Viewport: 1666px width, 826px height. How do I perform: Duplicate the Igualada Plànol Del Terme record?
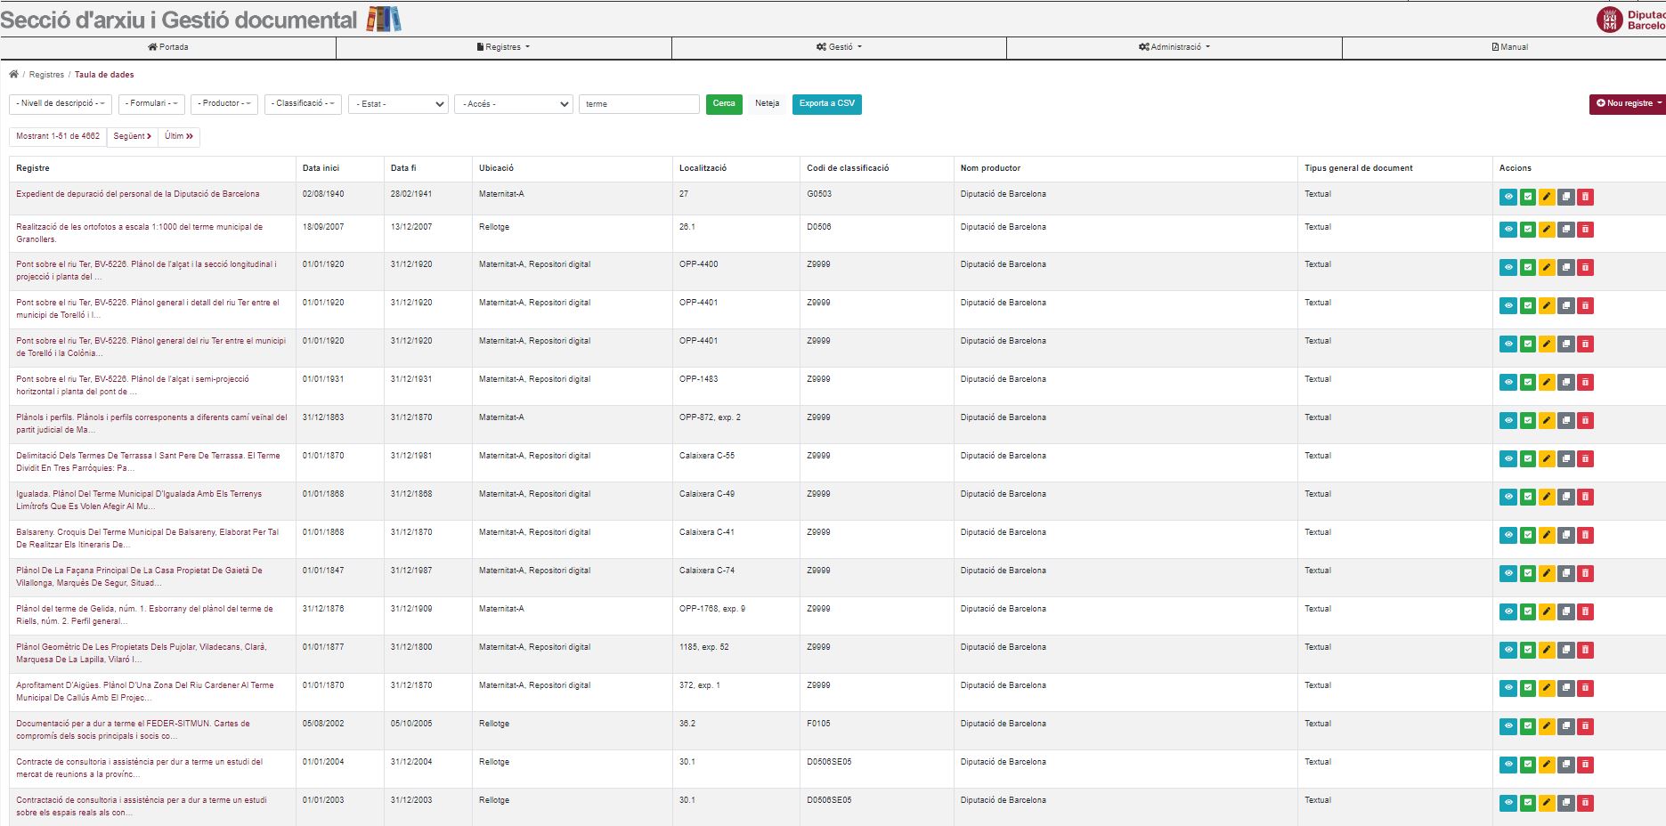pyautogui.click(x=1566, y=497)
